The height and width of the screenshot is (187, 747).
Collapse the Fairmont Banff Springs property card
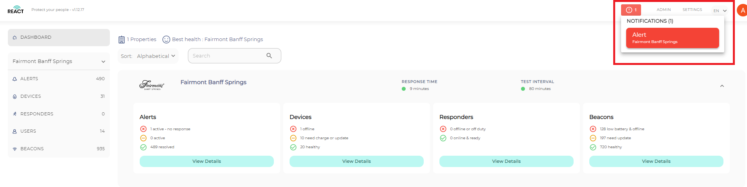pyautogui.click(x=722, y=86)
